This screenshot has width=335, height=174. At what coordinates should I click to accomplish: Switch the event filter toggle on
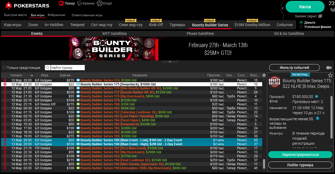pyautogui.click(x=329, y=68)
